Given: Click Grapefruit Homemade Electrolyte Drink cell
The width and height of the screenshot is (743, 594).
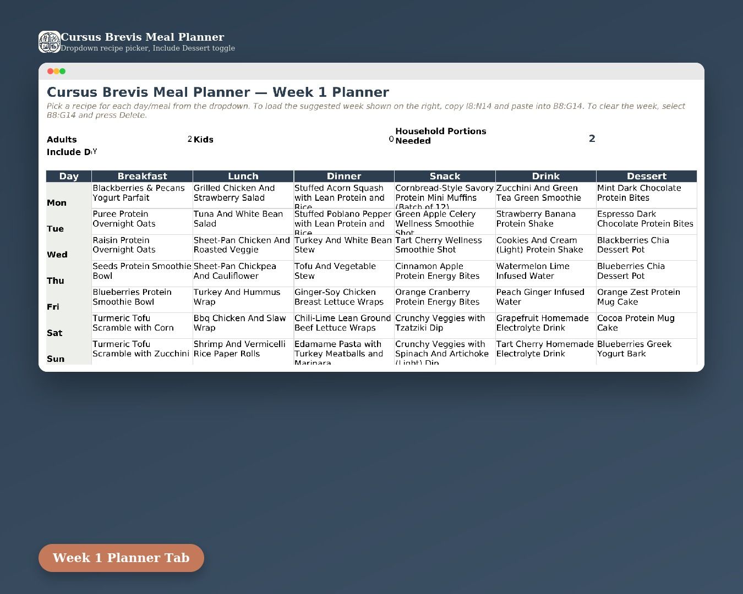Looking at the screenshot, I should [546, 326].
